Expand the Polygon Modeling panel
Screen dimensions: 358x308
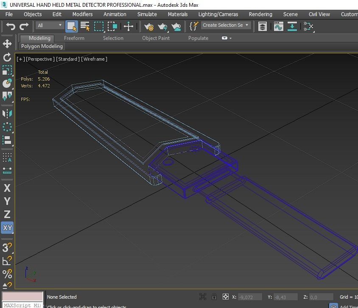tap(42, 46)
